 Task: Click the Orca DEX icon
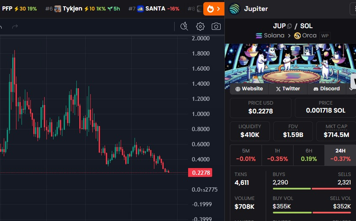click(x=297, y=36)
